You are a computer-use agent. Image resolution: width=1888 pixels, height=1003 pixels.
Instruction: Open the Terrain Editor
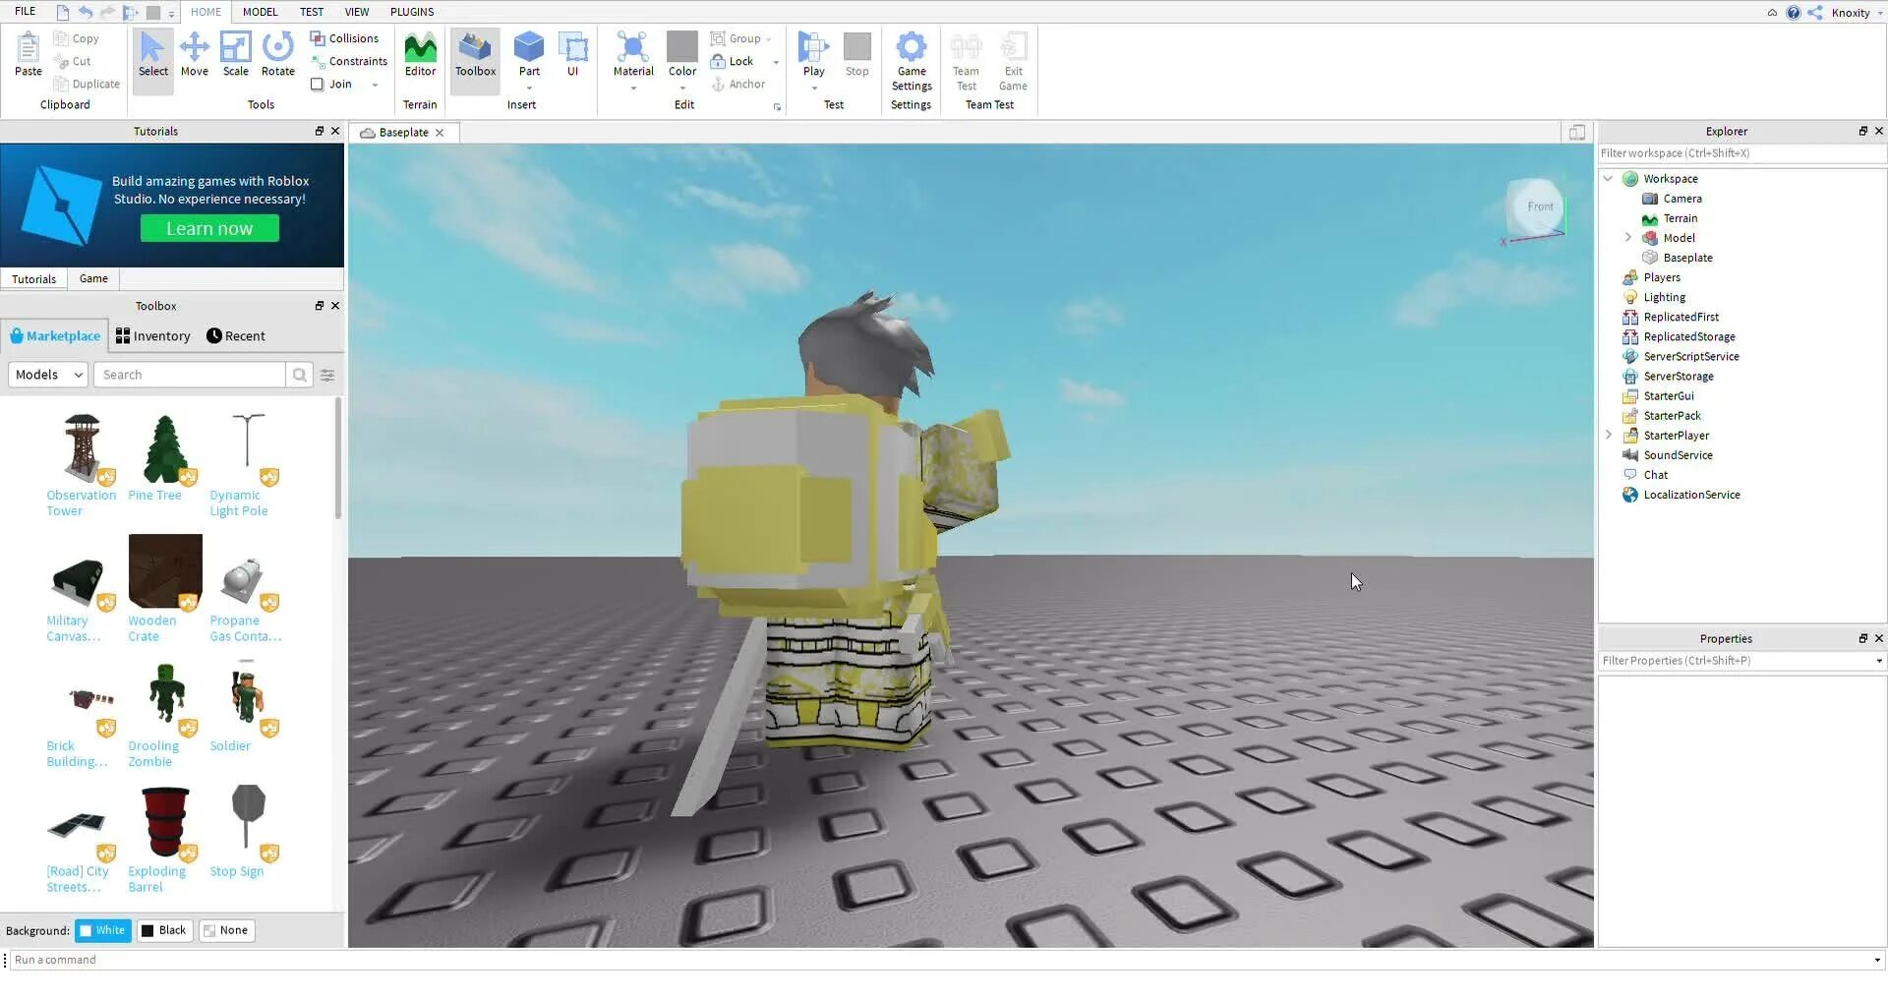point(420,54)
